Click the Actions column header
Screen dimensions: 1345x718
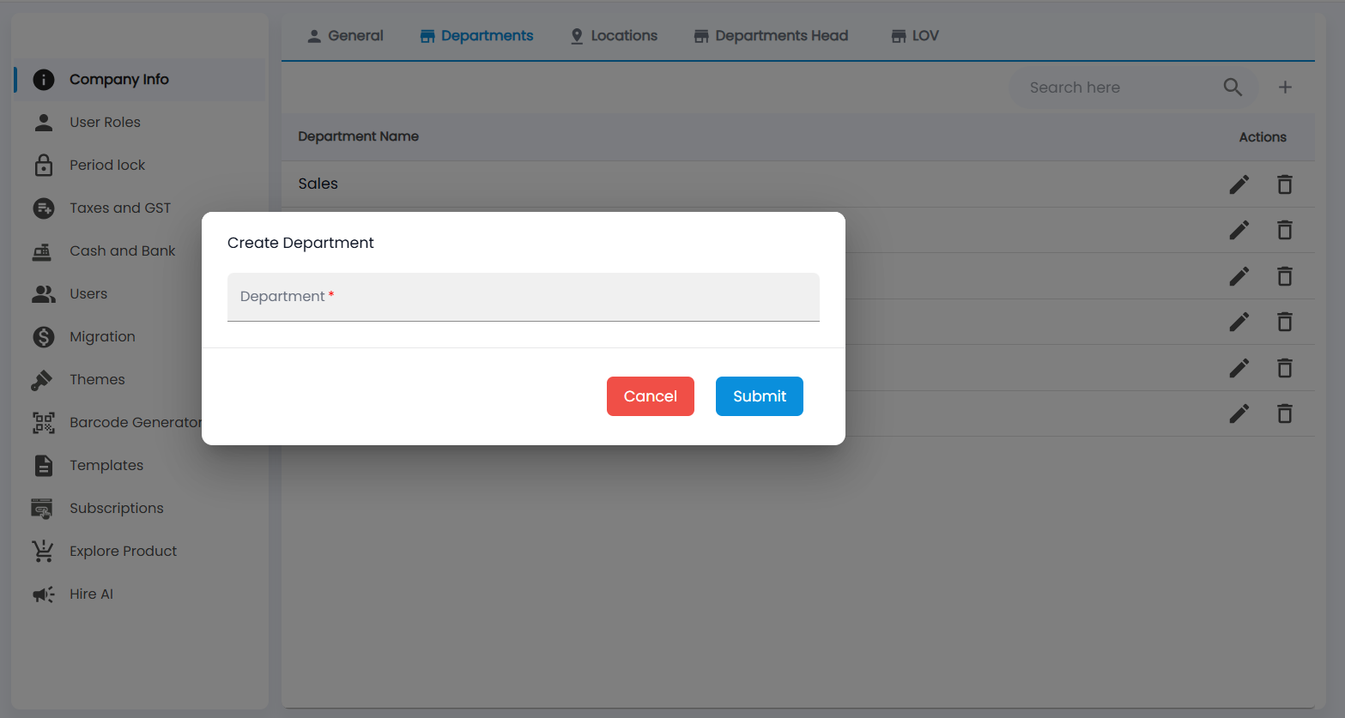(1263, 137)
